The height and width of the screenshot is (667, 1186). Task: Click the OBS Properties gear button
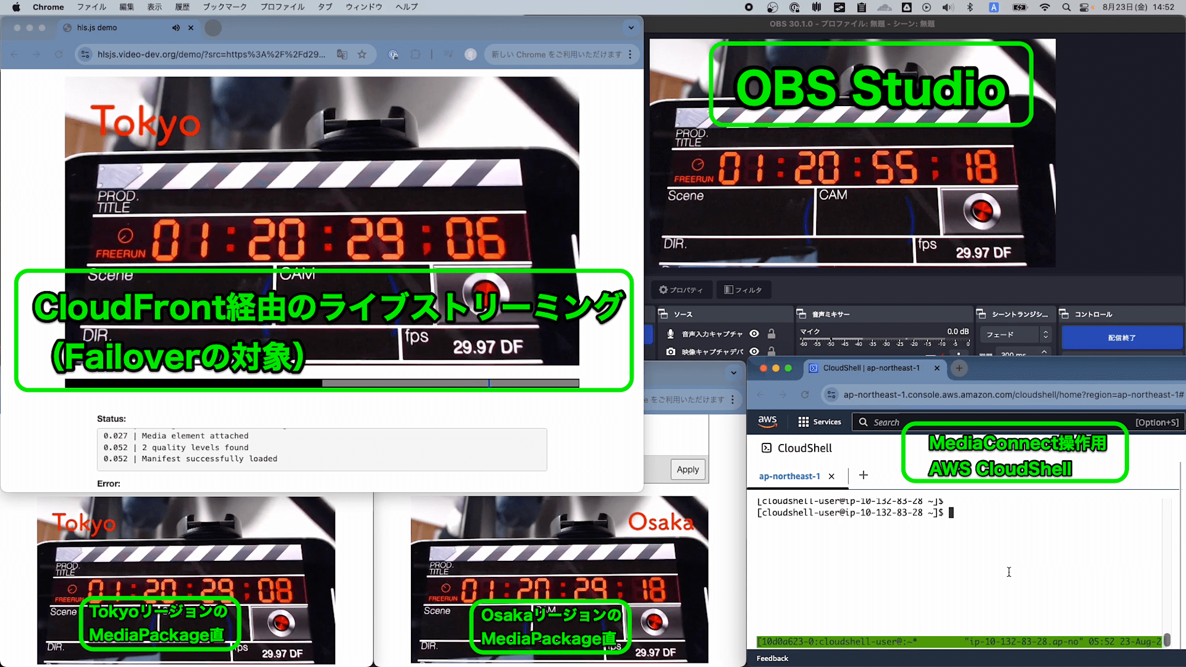681,290
